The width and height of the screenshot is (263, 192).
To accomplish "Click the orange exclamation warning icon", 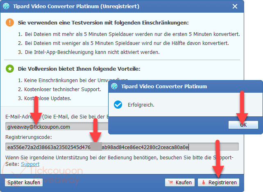I will pyautogui.click(x=10, y=22).
